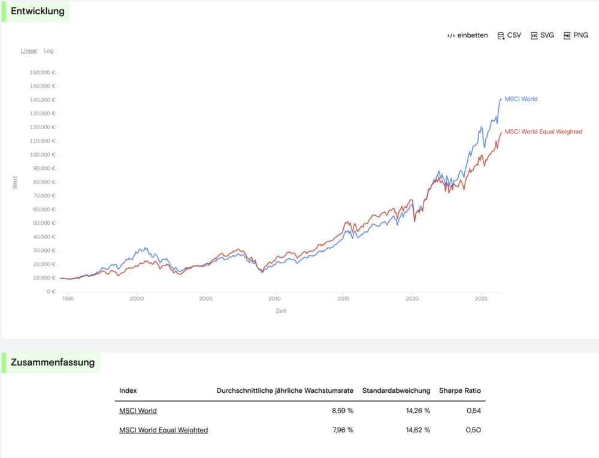Click the Zeit x-axis title
Screen dimensions: 599x458
pos(281,311)
